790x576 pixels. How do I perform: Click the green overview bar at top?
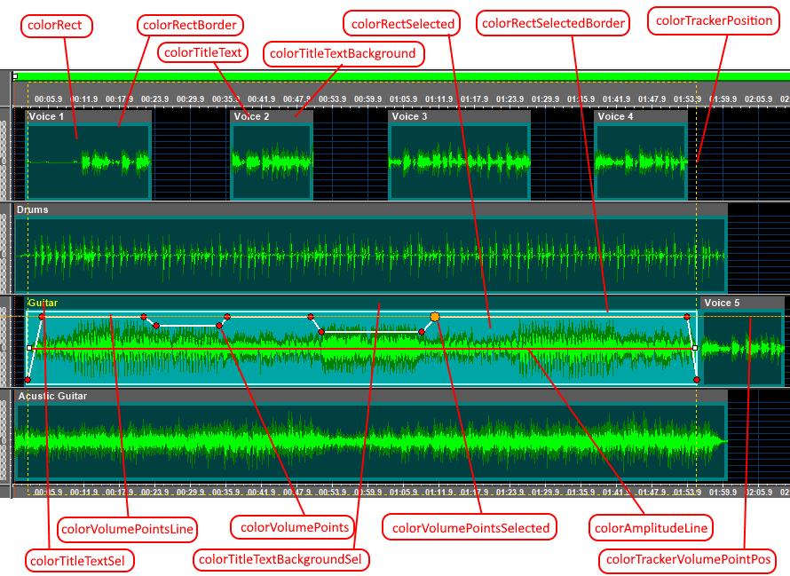coord(399,77)
